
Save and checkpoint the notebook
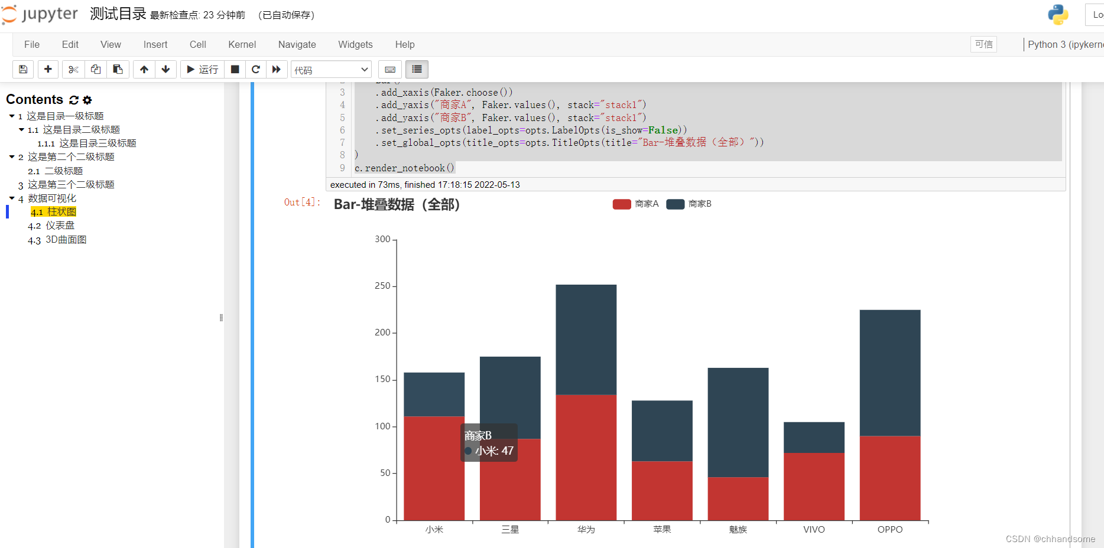[23, 70]
